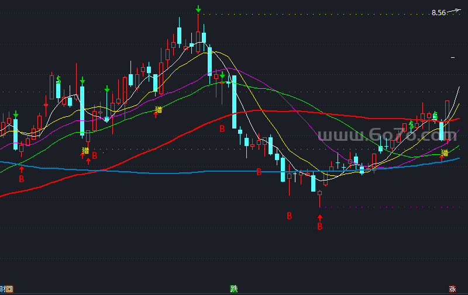The height and width of the screenshot is (295, 468).
Task: Click green down arrow above the highest candle
Action: click(198, 9)
